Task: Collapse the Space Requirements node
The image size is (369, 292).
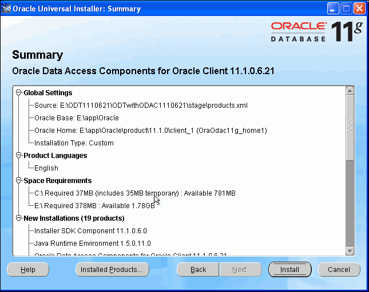Action: point(19,181)
